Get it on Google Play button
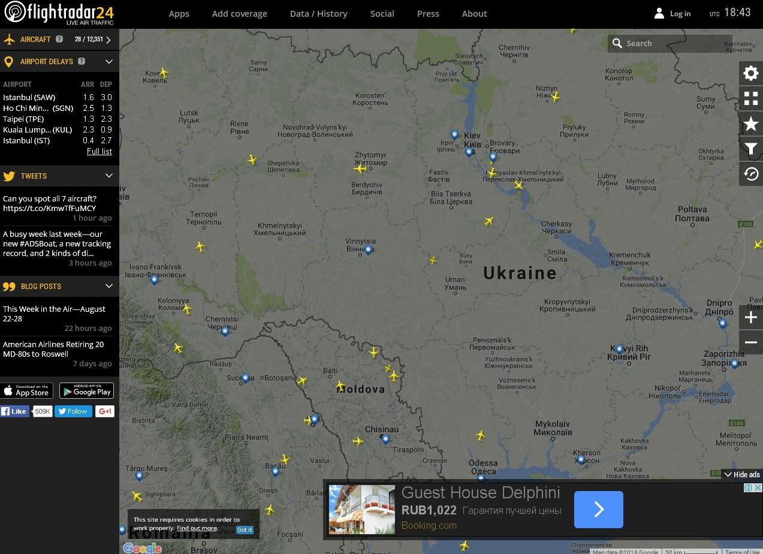 (x=86, y=390)
